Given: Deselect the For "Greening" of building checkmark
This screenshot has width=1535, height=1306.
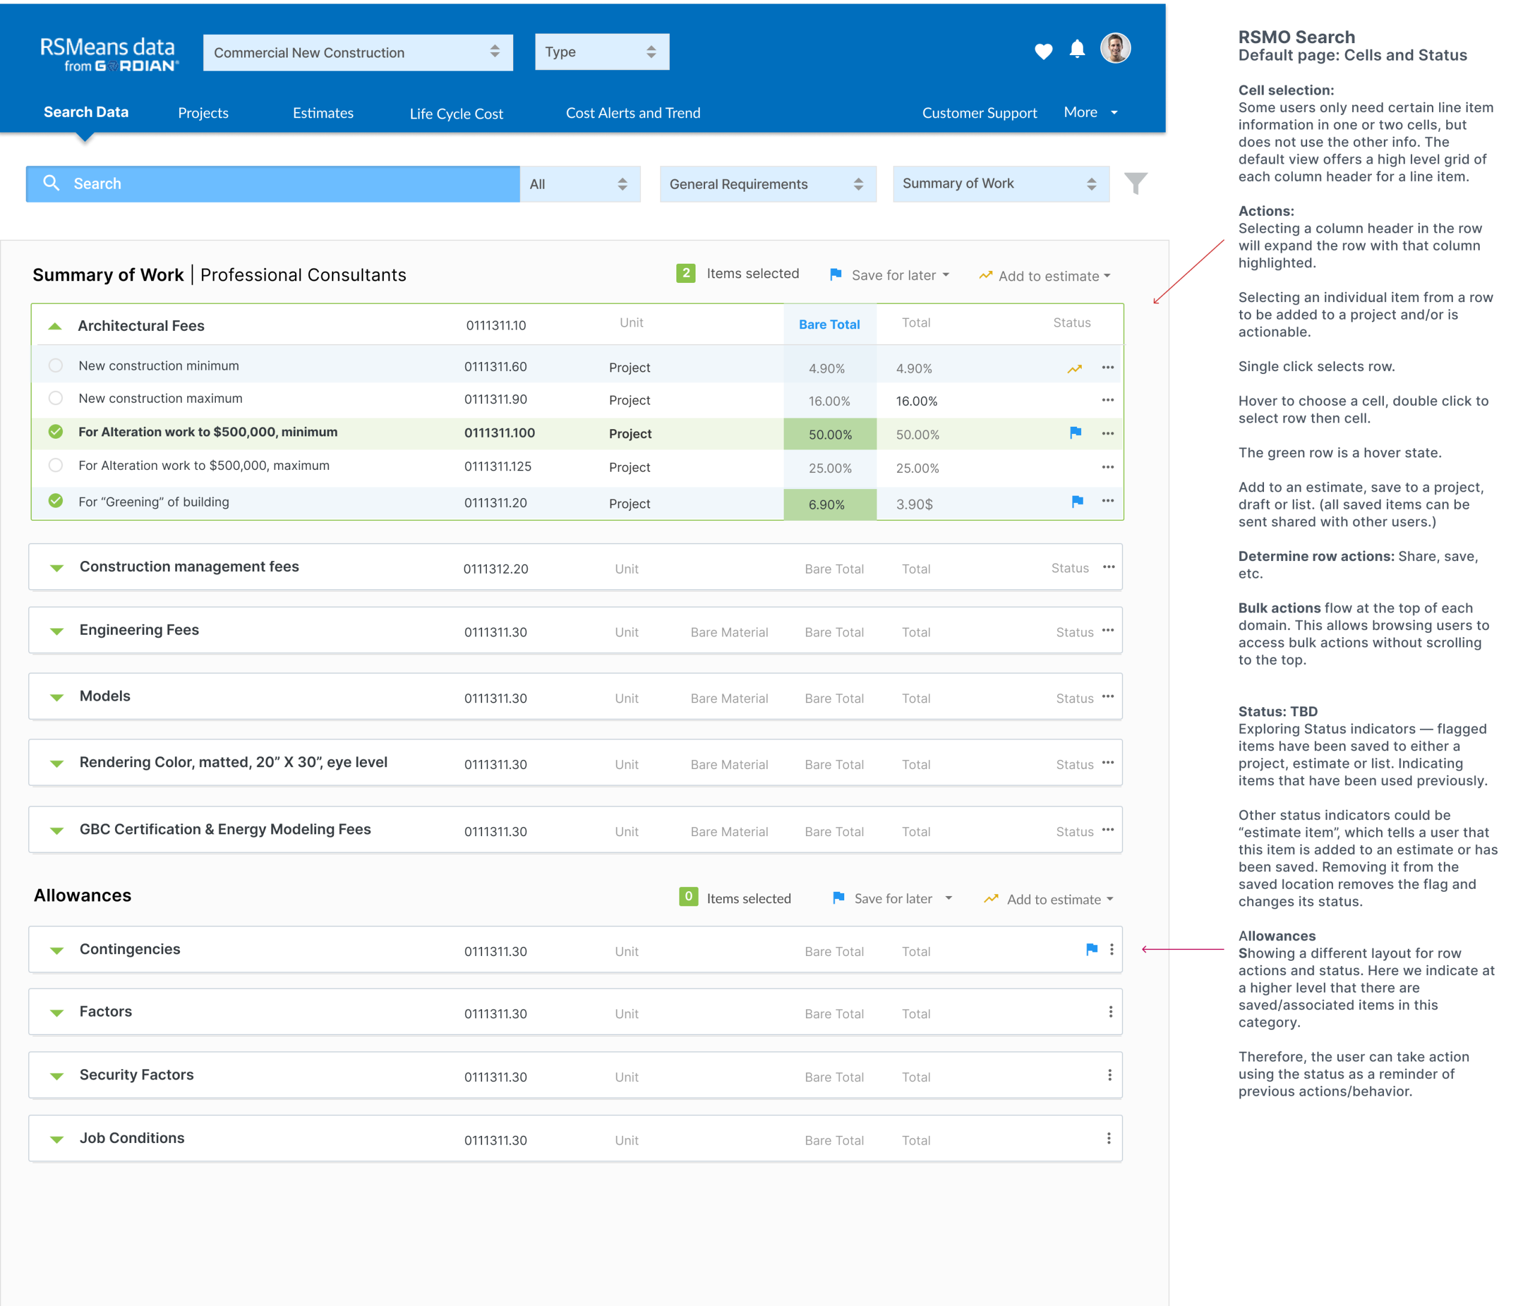Looking at the screenshot, I should pyautogui.click(x=56, y=501).
